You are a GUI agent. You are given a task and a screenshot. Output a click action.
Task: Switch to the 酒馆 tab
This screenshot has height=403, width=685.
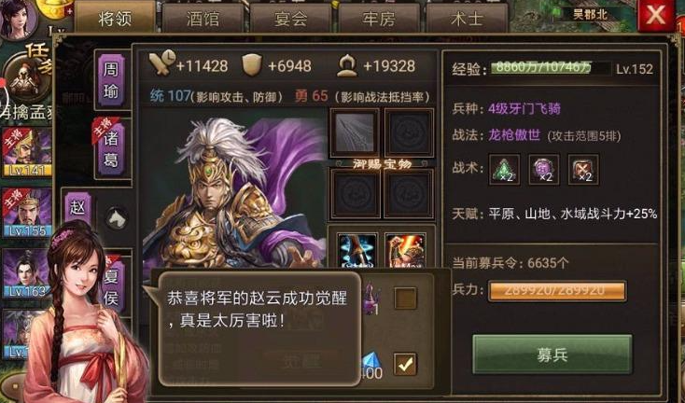[x=203, y=18]
